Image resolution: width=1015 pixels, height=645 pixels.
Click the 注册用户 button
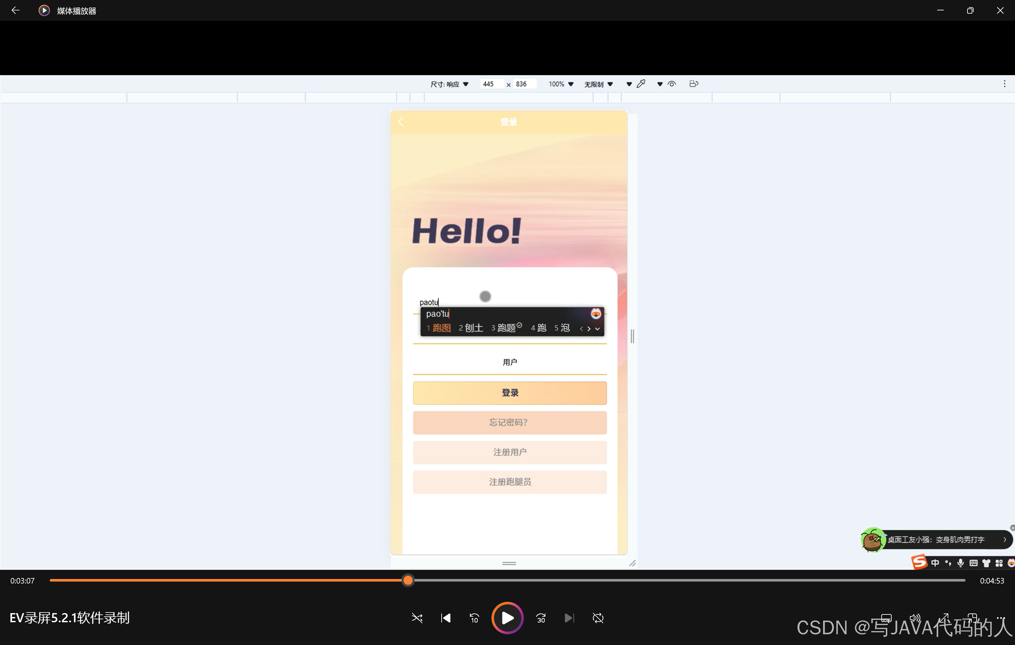click(510, 452)
